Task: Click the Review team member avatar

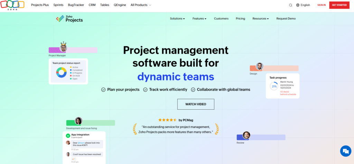Action: pyautogui.click(x=246, y=135)
